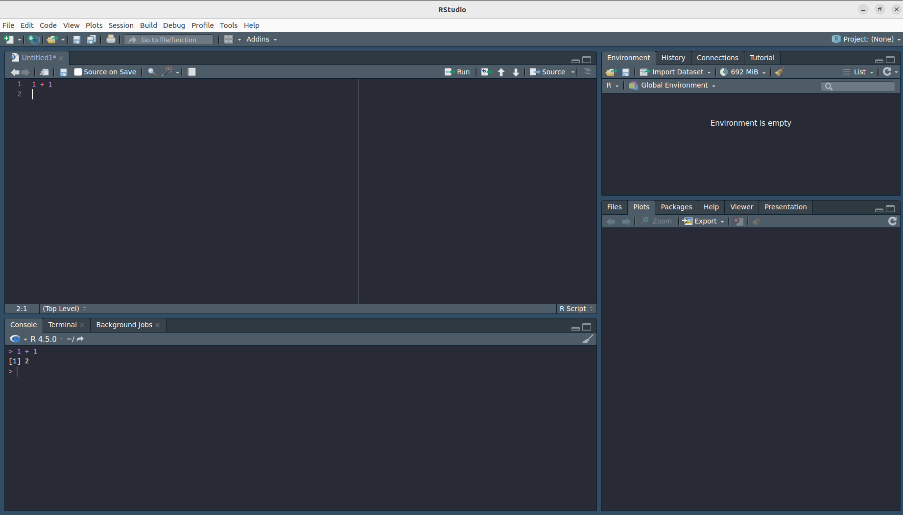The height and width of the screenshot is (515, 903).
Task: Open the Session menu
Action: click(x=121, y=25)
